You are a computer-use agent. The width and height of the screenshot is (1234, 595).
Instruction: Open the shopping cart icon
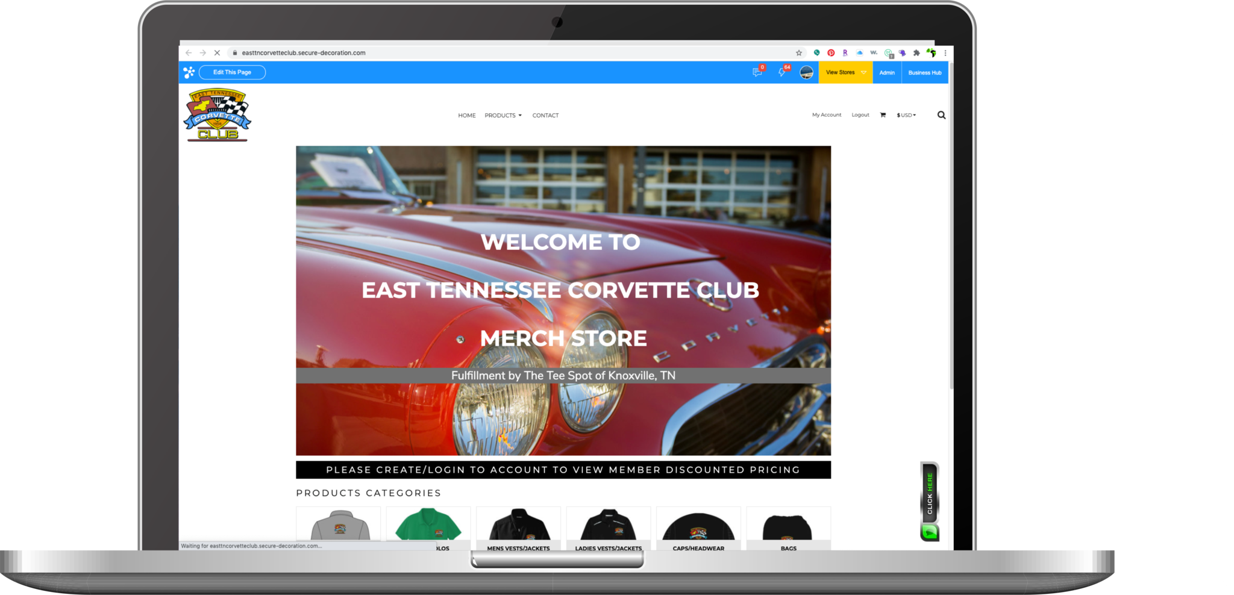coord(883,115)
